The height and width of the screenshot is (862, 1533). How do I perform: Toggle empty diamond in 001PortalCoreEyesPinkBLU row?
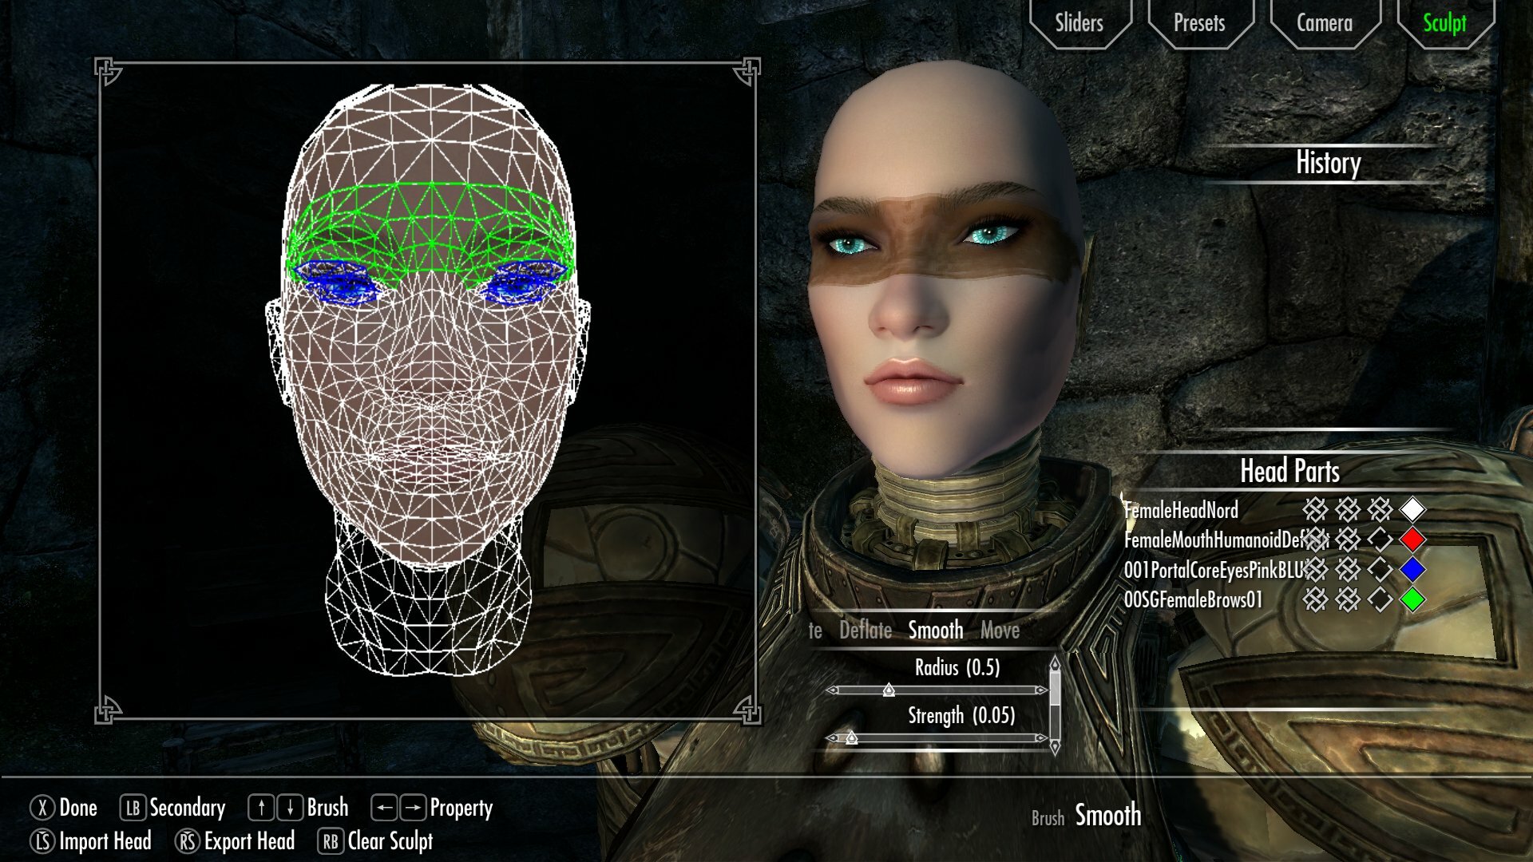(1380, 569)
